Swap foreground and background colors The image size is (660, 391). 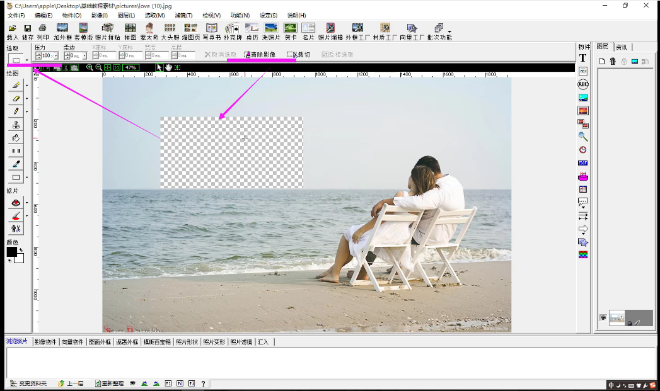tap(21, 250)
